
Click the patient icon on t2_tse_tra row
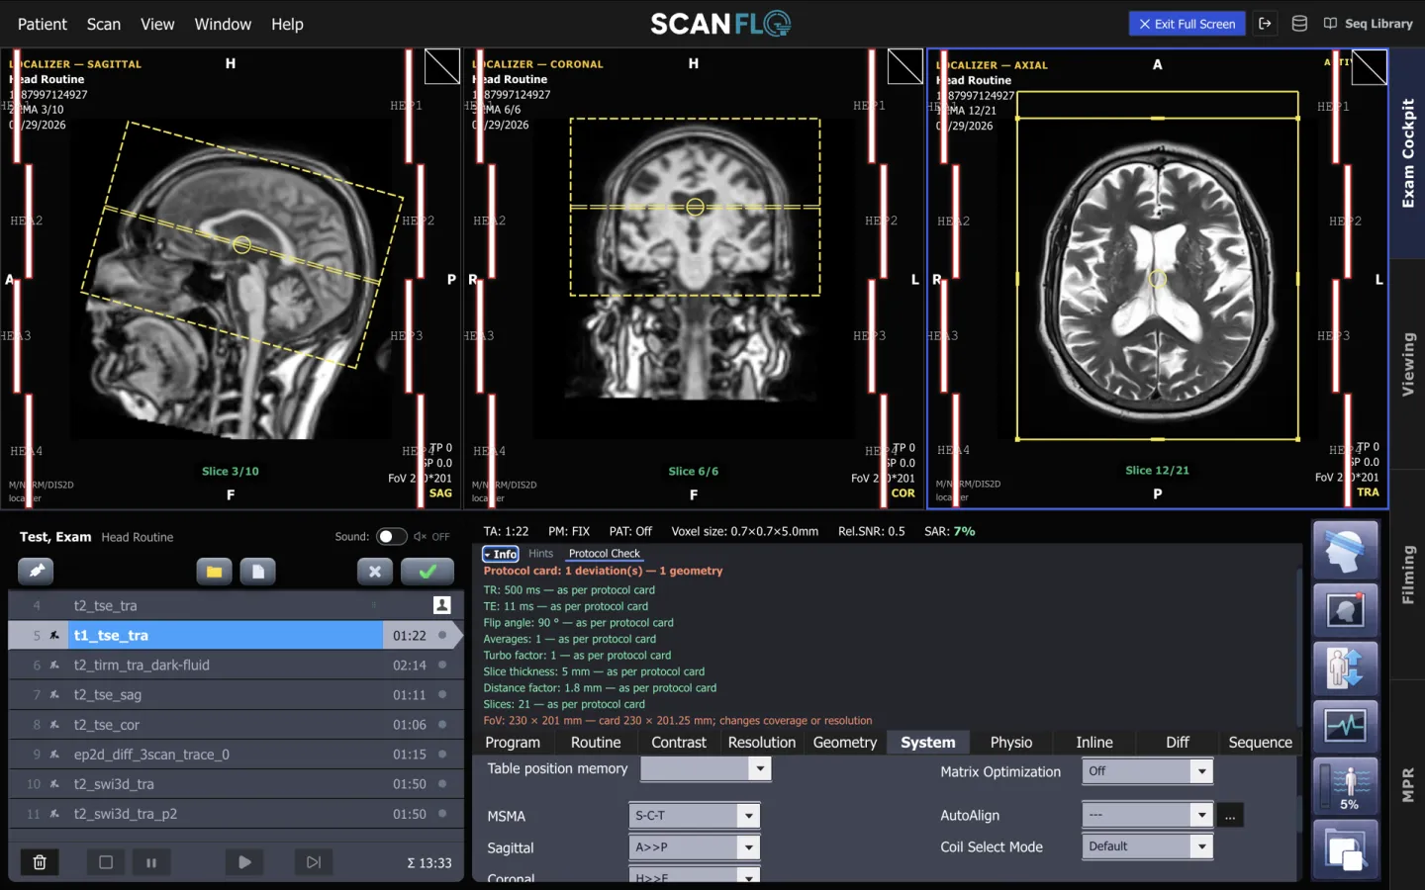click(x=442, y=605)
